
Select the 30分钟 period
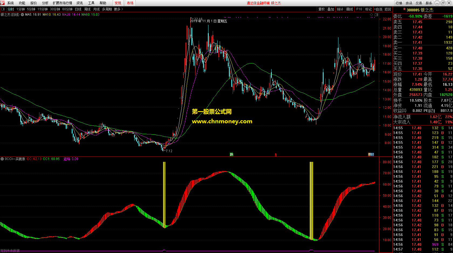[x=55, y=9]
